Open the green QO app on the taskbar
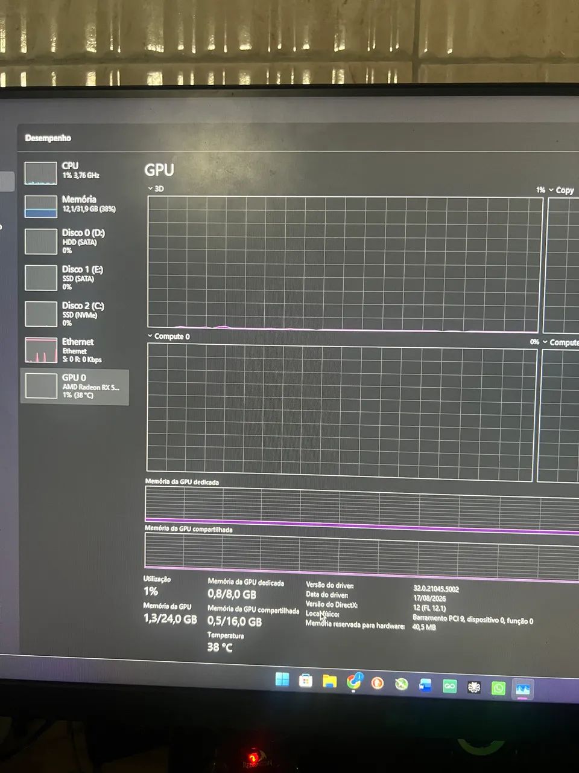579x773 pixels. tap(449, 686)
